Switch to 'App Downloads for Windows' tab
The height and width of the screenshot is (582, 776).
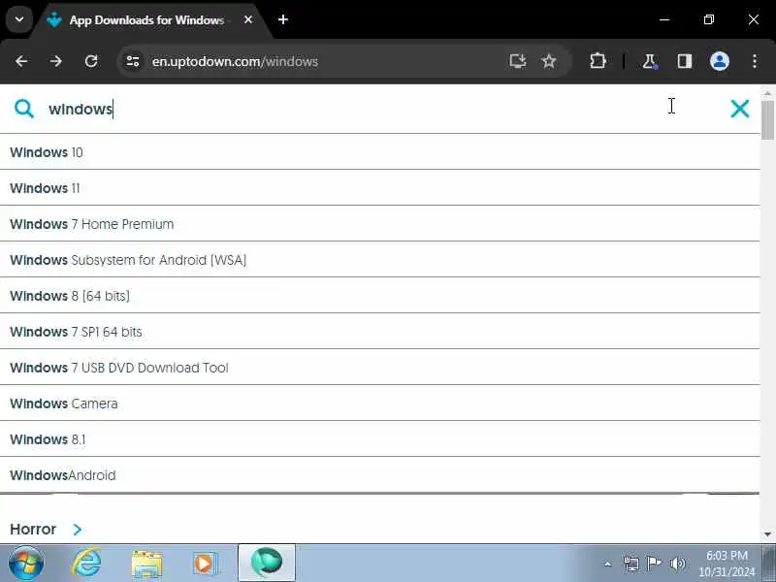[x=146, y=20]
